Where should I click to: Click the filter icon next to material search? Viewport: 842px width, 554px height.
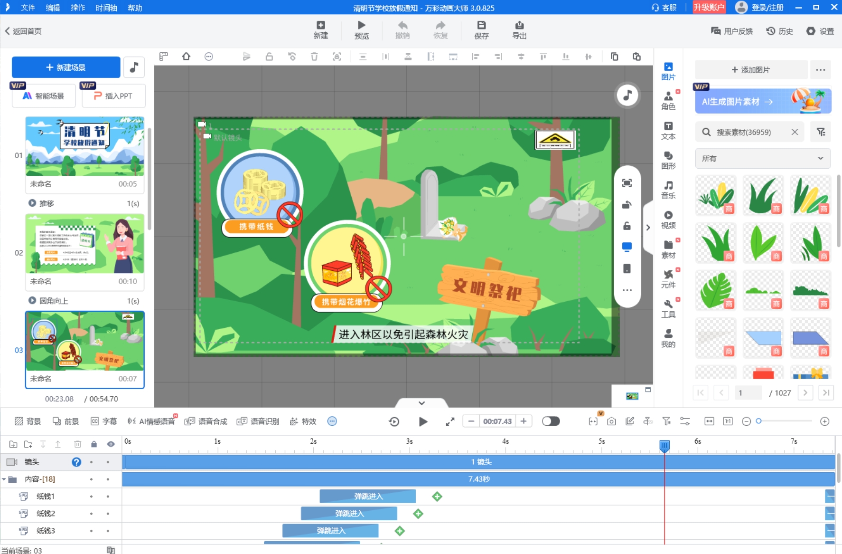coord(821,132)
